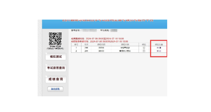Click the 申请 link for course 08103
This screenshot has height=112, width=211.
(159, 51)
